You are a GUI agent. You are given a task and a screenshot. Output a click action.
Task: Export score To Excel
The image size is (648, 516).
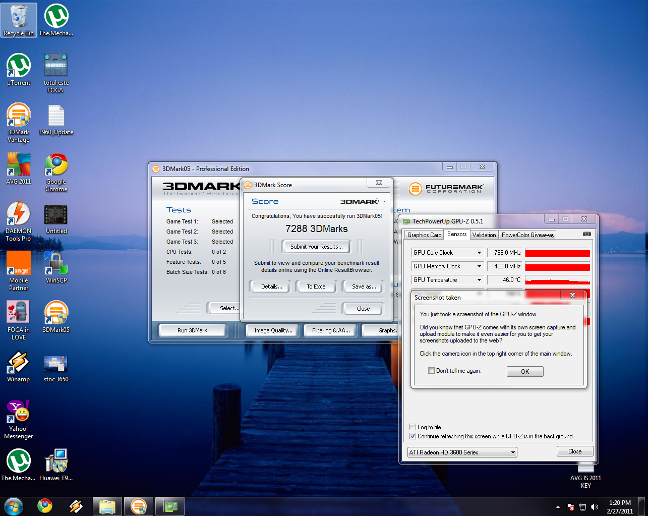point(317,286)
